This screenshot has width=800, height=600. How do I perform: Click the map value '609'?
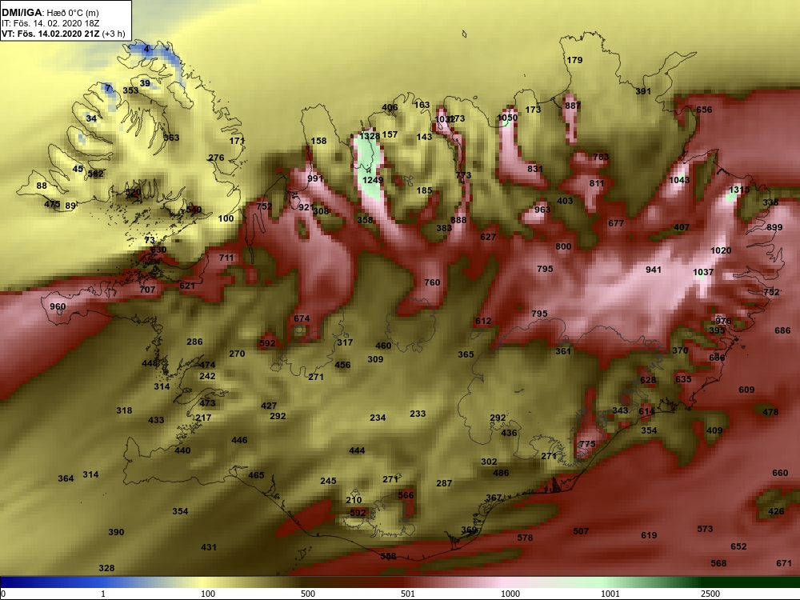pos(746,390)
